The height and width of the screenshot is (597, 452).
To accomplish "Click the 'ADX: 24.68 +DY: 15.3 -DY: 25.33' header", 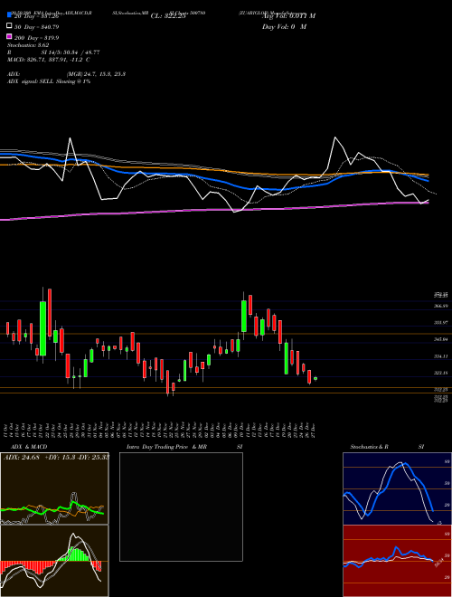I will 56,457.
